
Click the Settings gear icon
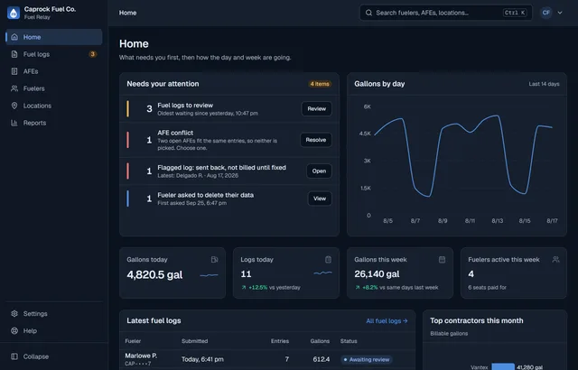click(x=14, y=313)
